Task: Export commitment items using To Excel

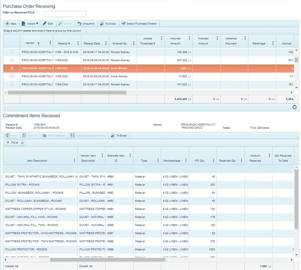Action: [119, 136]
